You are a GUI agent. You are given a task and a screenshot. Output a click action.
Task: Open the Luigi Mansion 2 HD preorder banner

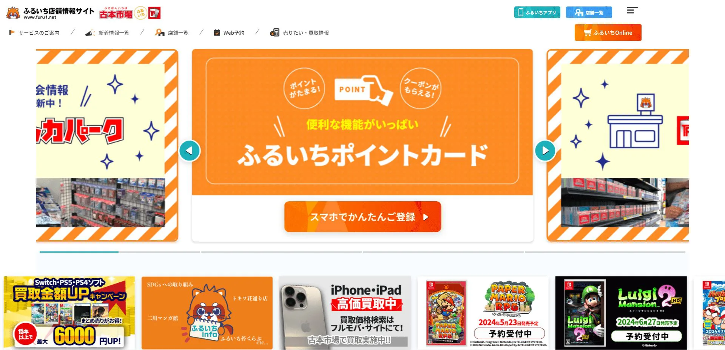[621, 313]
